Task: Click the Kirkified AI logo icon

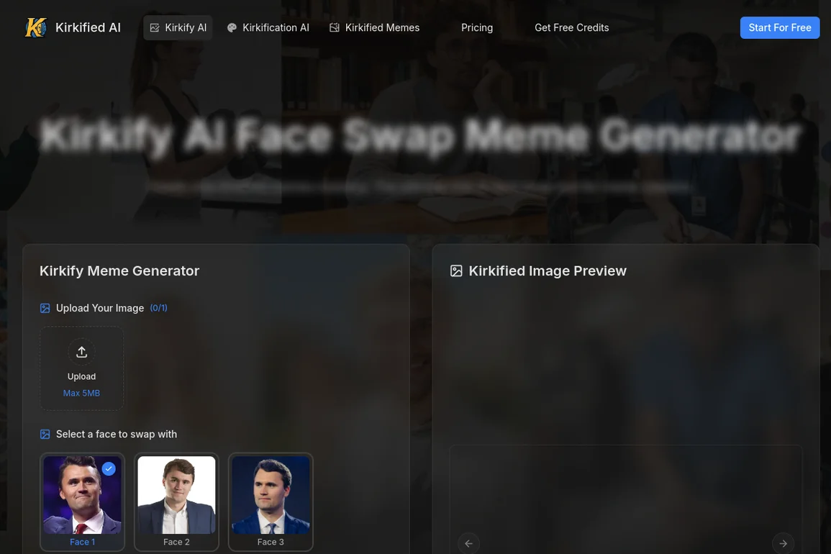Action: [36, 27]
